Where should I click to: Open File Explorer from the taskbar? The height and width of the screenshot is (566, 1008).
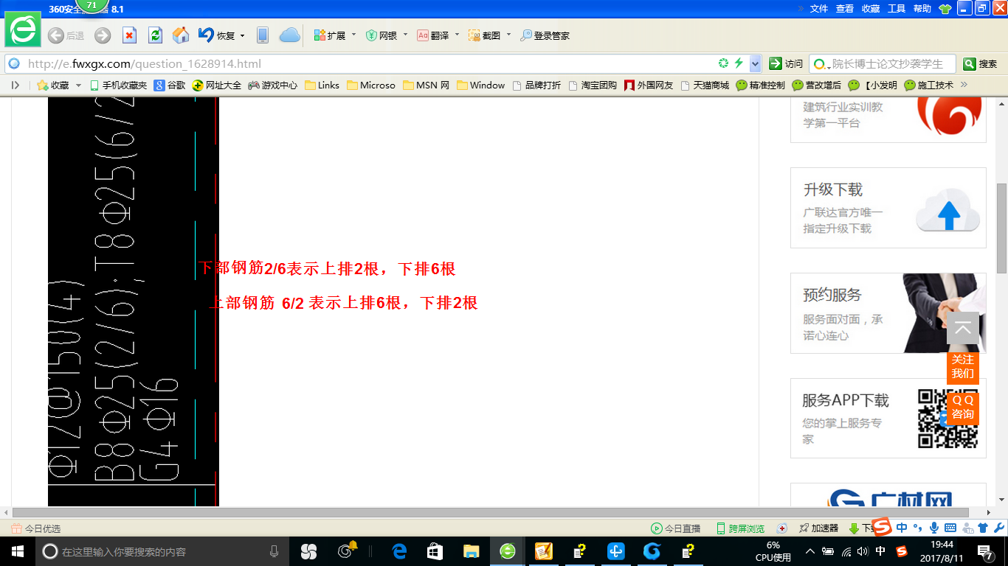471,551
